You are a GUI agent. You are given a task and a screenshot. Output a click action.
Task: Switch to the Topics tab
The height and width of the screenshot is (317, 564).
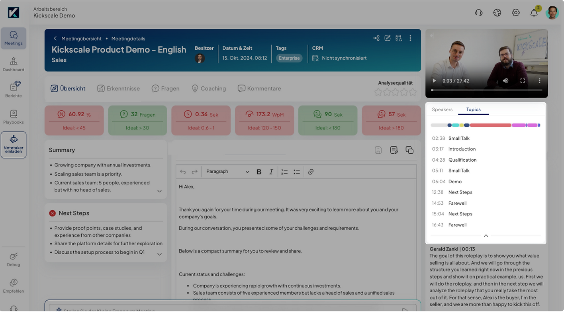474,110
